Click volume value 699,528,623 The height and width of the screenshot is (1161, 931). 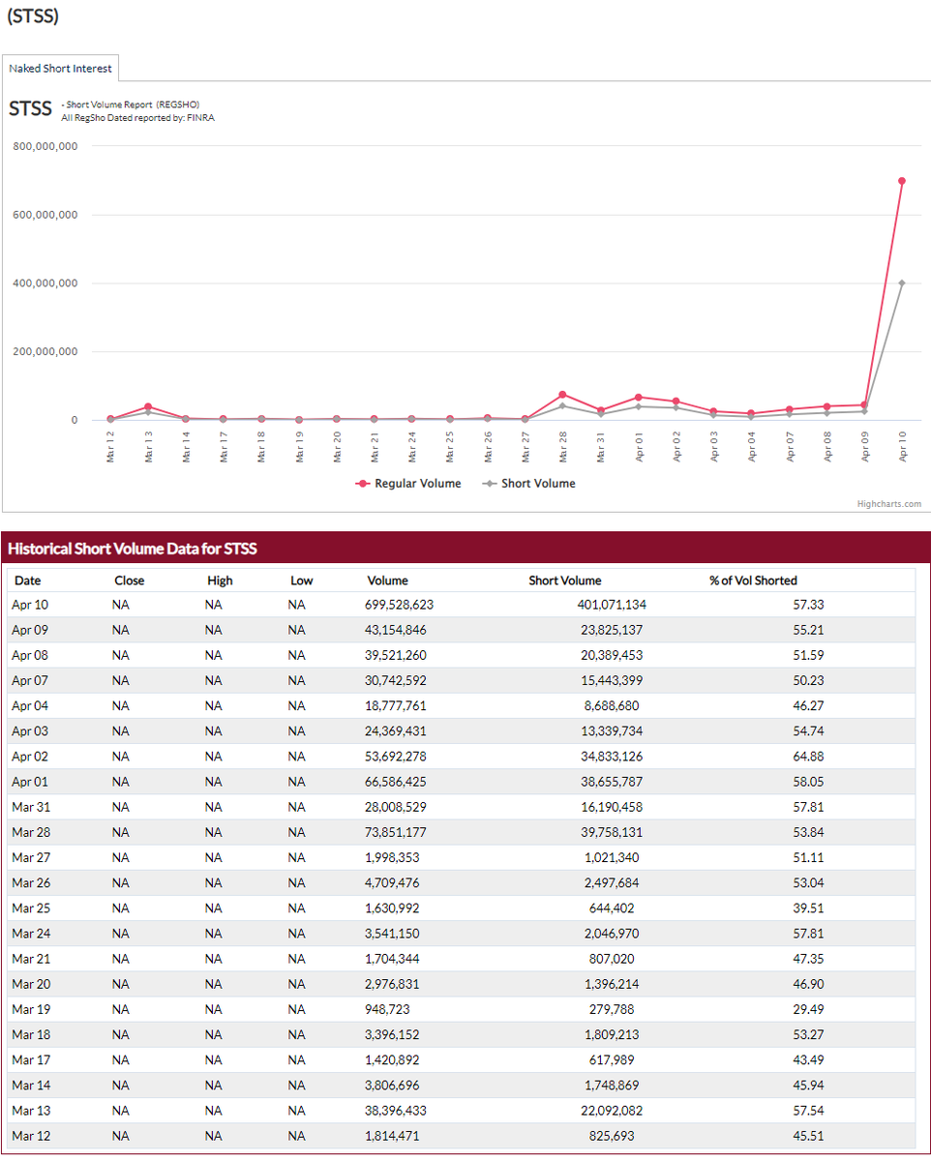point(401,605)
